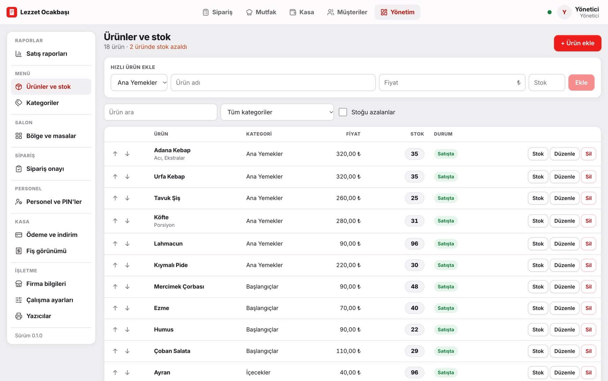Click the Satış raporları chart icon
This screenshot has width=608, height=381.
click(x=19, y=54)
